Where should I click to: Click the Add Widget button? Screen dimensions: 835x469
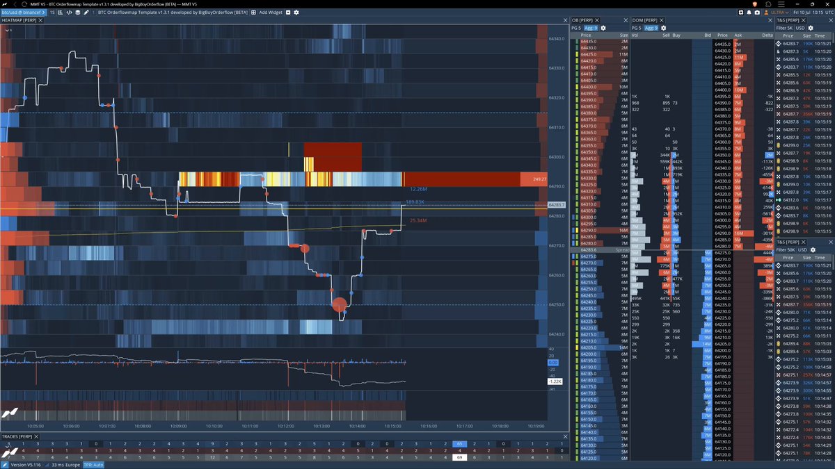point(271,13)
